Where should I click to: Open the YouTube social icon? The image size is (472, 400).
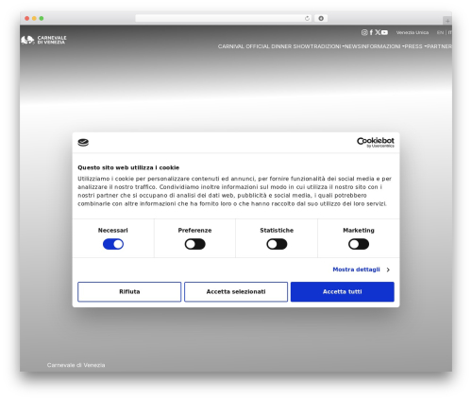(x=384, y=32)
